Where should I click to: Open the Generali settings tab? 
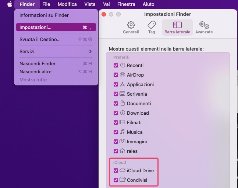pyautogui.click(x=131, y=27)
